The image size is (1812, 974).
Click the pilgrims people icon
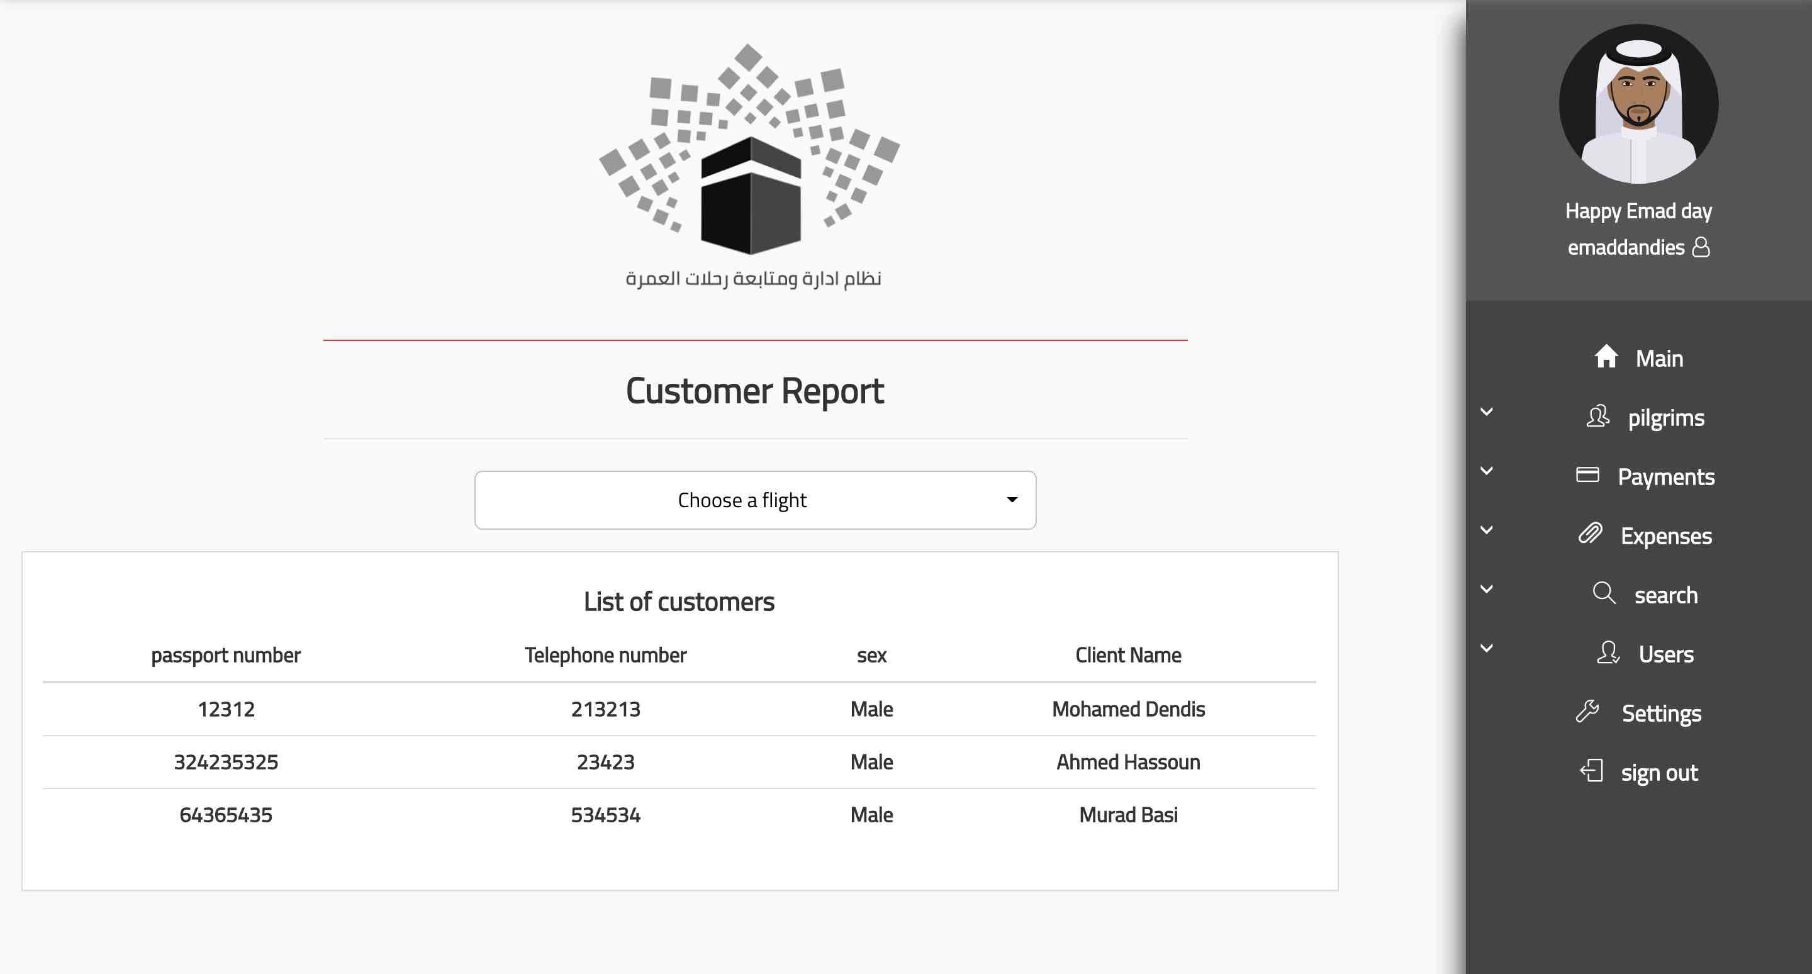tap(1597, 417)
